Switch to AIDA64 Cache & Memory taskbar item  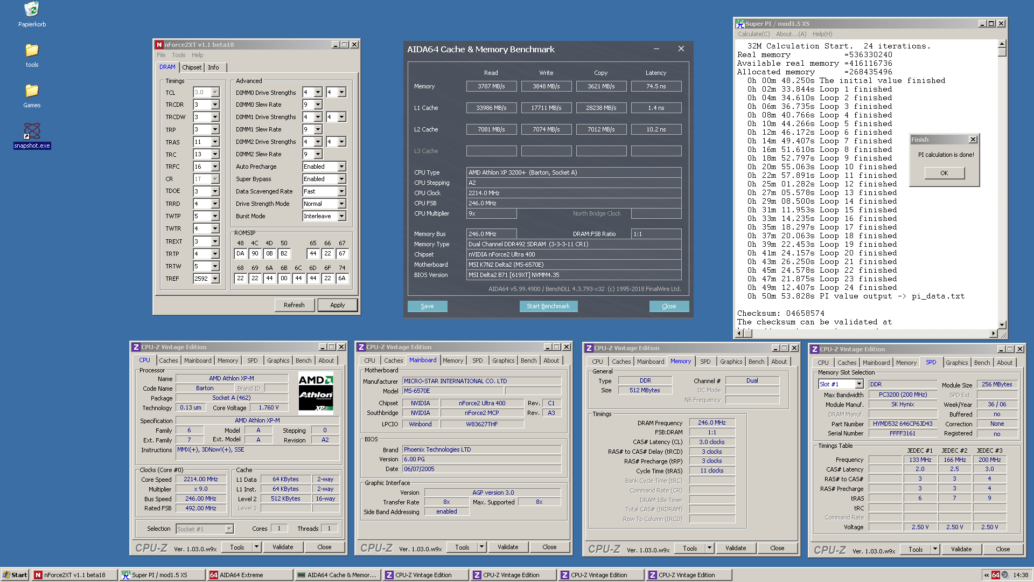coord(338,575)
